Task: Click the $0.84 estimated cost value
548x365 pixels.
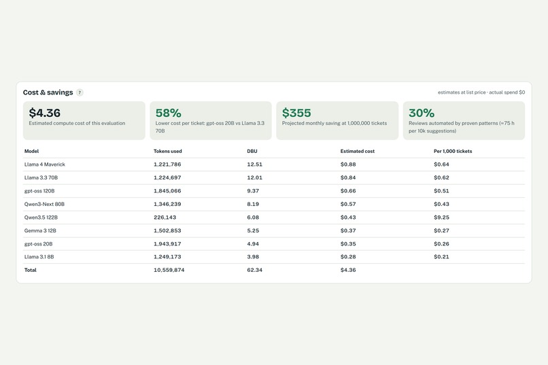Action: click(348, 178)
